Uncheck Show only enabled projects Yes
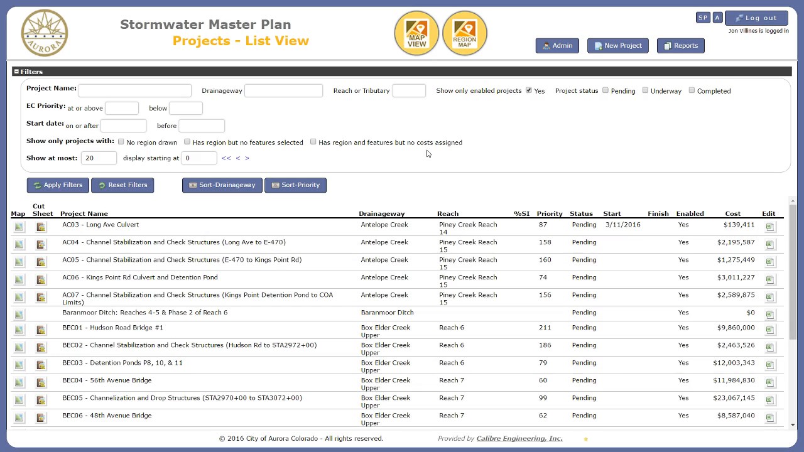 point(529,90)
